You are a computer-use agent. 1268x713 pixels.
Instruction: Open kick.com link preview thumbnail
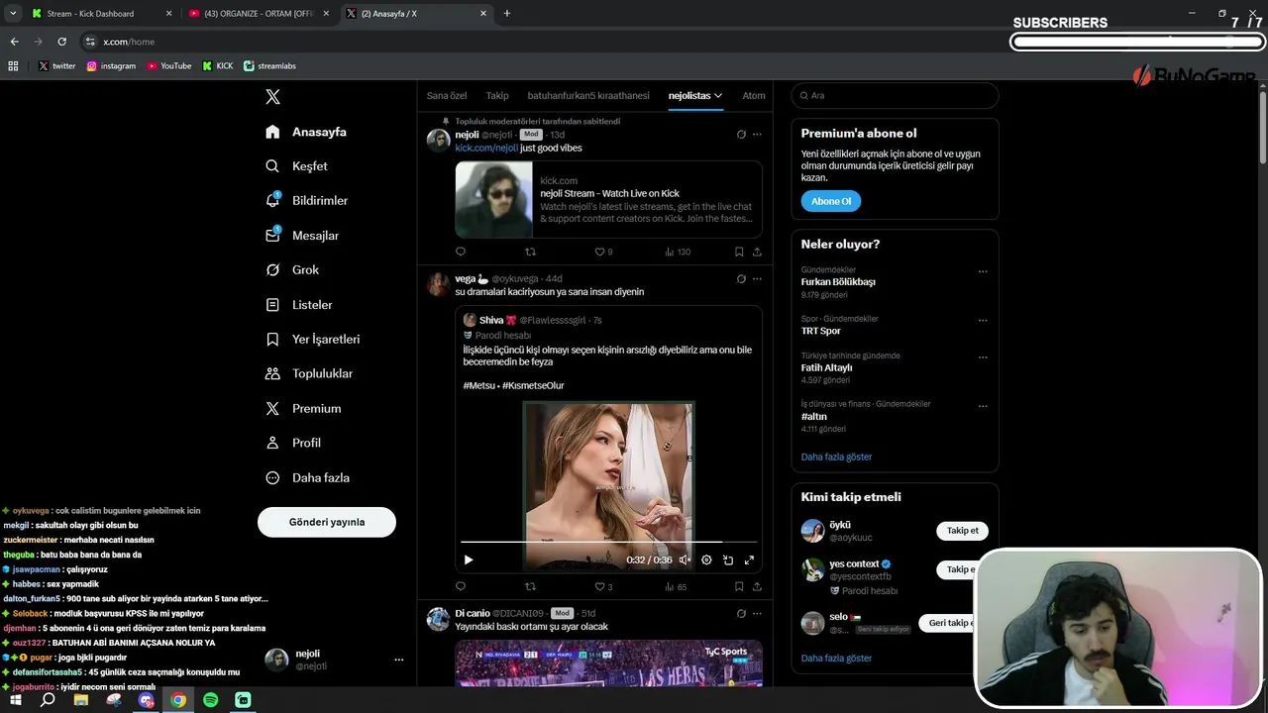coord(493,200)
